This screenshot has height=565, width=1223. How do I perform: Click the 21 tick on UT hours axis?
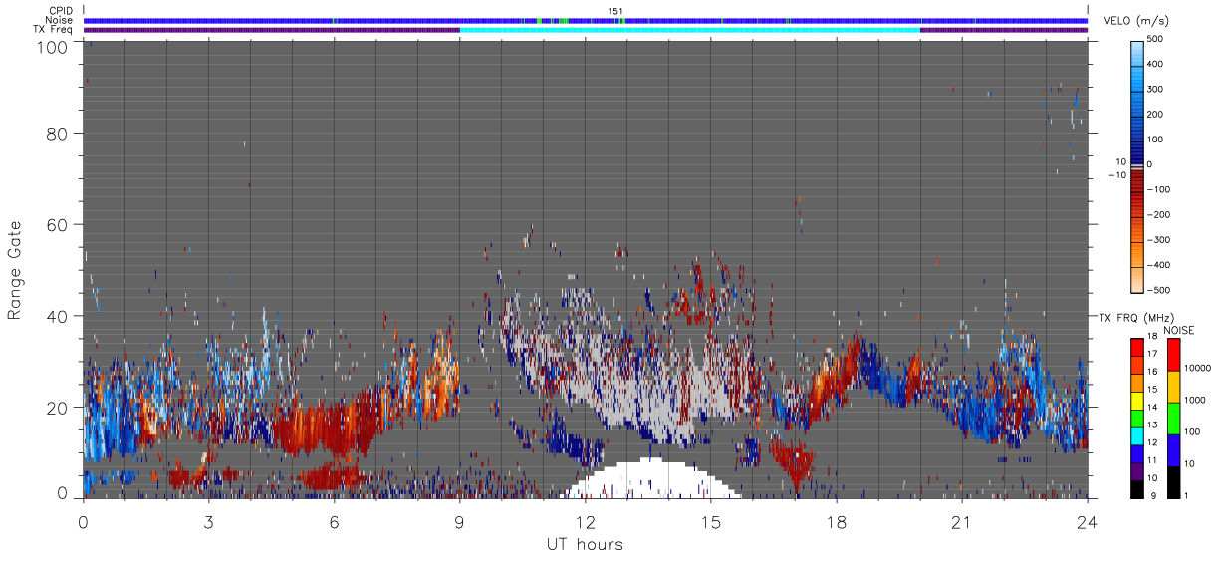[x=961, y=522]
